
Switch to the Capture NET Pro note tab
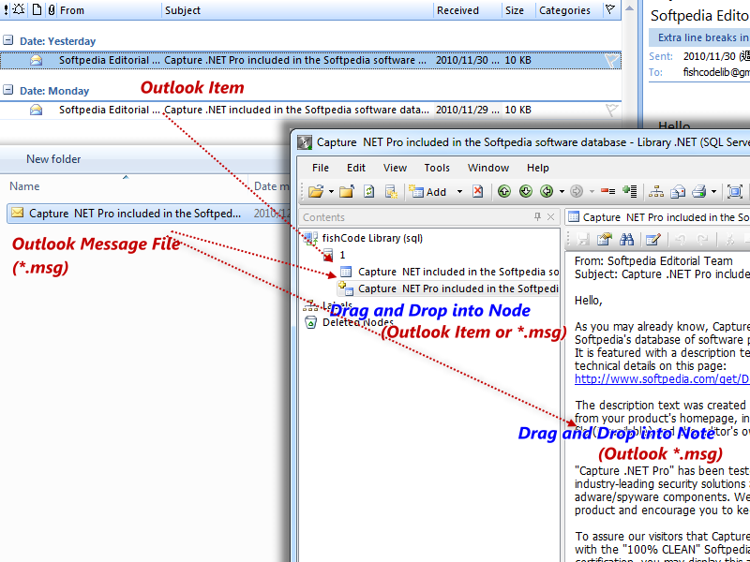(659, 217)
